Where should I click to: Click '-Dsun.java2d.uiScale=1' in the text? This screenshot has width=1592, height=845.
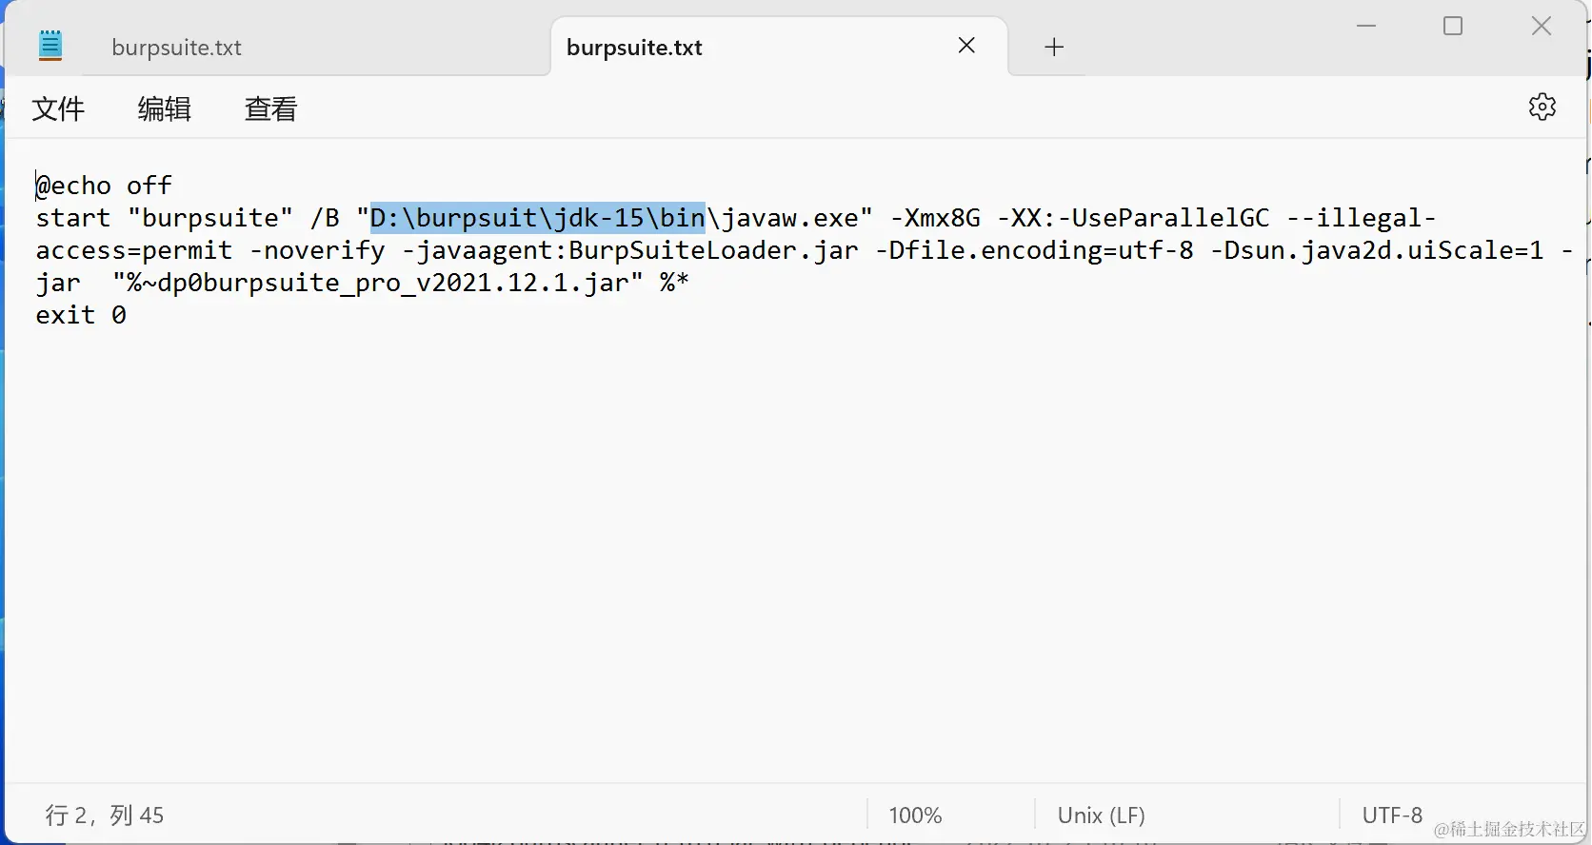(x=1377, y=250)
